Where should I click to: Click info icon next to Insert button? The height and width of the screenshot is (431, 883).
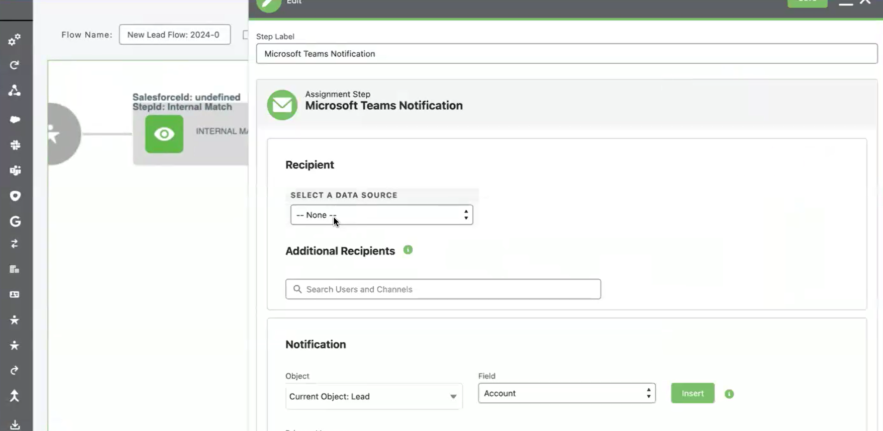click(729, 394)
